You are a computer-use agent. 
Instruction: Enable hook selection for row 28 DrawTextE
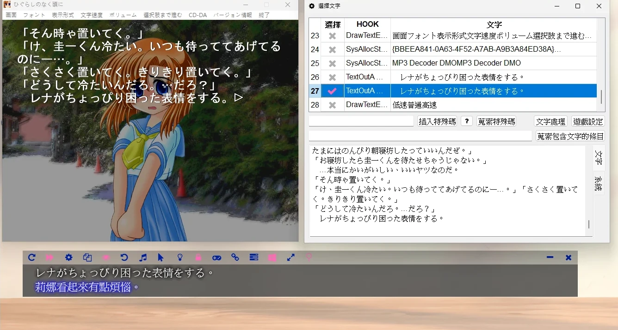click(332, 105)
